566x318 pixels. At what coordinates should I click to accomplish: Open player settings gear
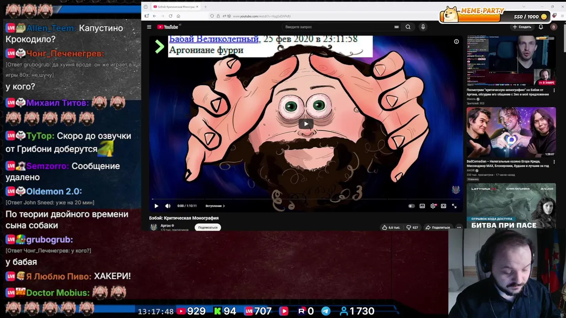point(433,206)
